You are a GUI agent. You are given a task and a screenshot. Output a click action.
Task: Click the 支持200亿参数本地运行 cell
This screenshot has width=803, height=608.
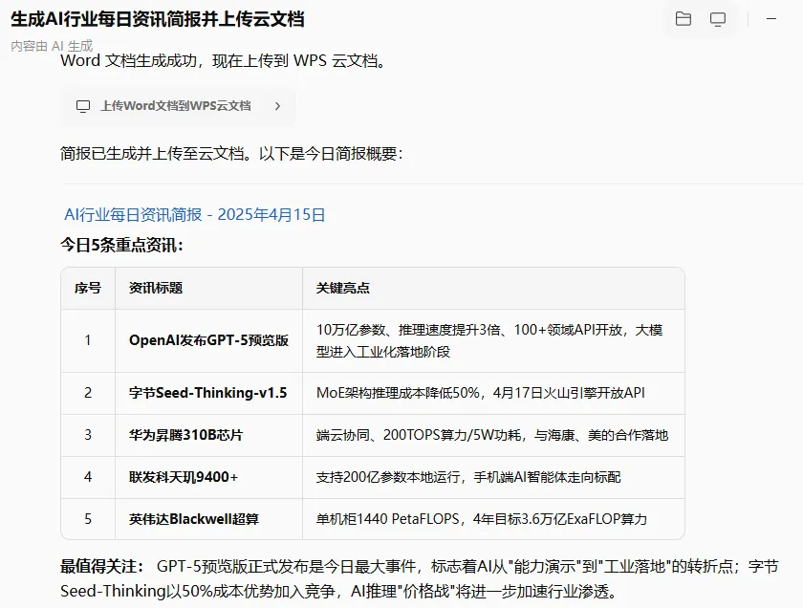(493, 477)
